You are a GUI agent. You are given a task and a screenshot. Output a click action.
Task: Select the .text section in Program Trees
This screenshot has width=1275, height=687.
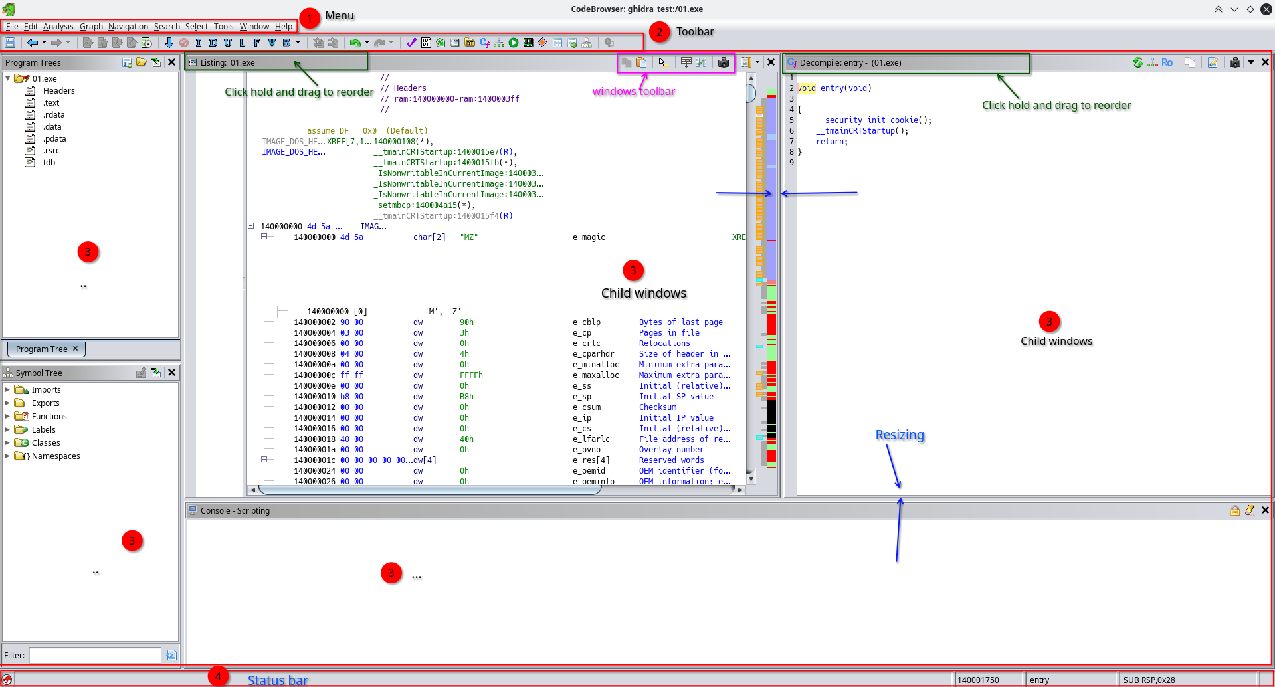[51, 102]
